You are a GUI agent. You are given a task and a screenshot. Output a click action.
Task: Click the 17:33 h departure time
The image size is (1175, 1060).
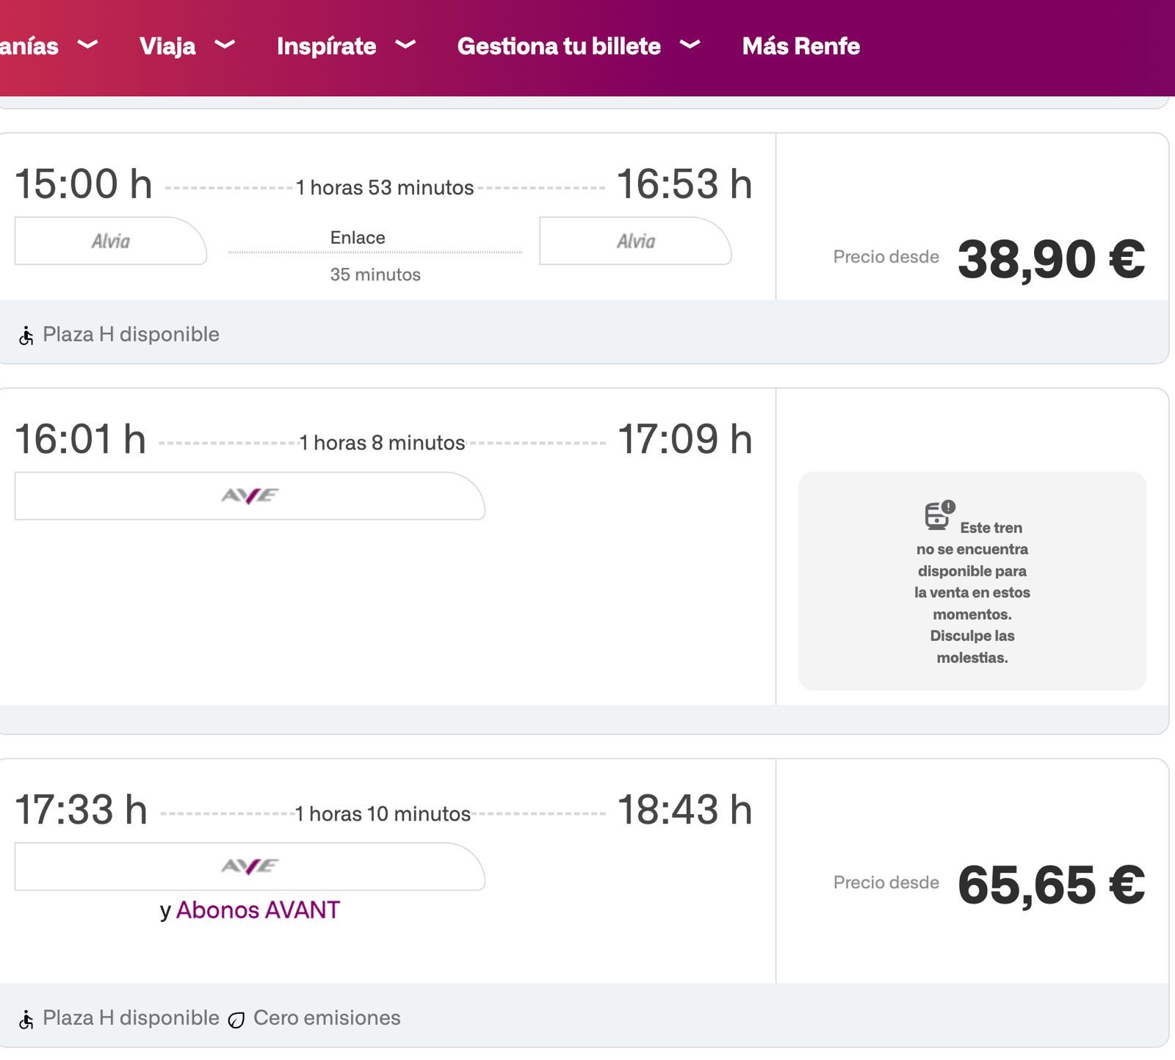tap(82, 810)
